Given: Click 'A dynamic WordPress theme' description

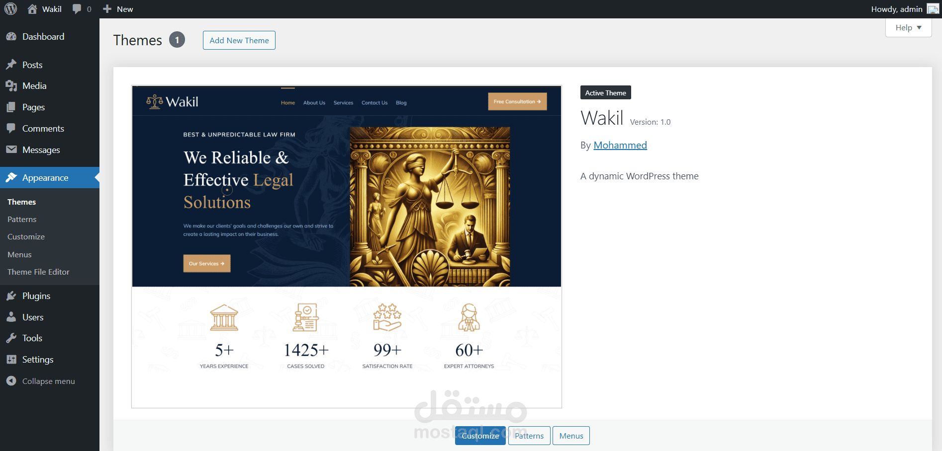Looking at the screenshot, I should pyautogui.click(x=639, y=176).
